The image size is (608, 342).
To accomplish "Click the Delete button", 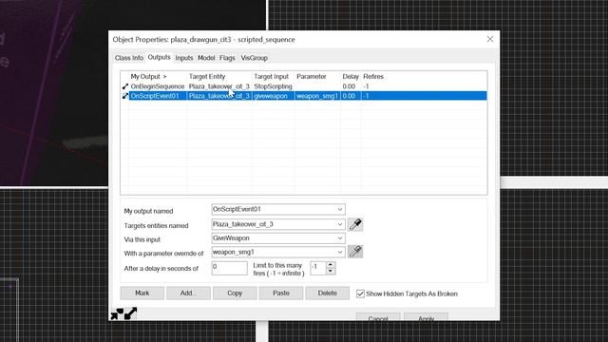I will 327,294.
